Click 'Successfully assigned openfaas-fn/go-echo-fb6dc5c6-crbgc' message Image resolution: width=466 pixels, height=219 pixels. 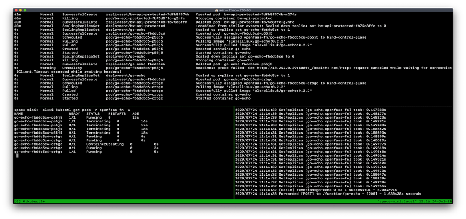(x=281, y=83)
